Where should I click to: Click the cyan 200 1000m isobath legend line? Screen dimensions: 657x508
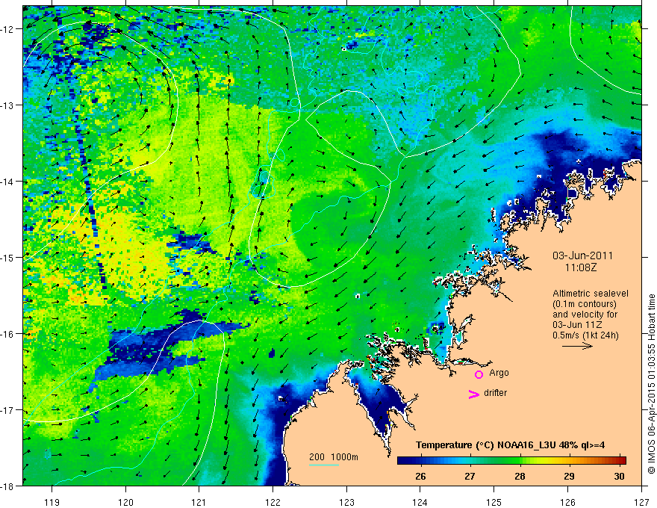coord(324,465)
